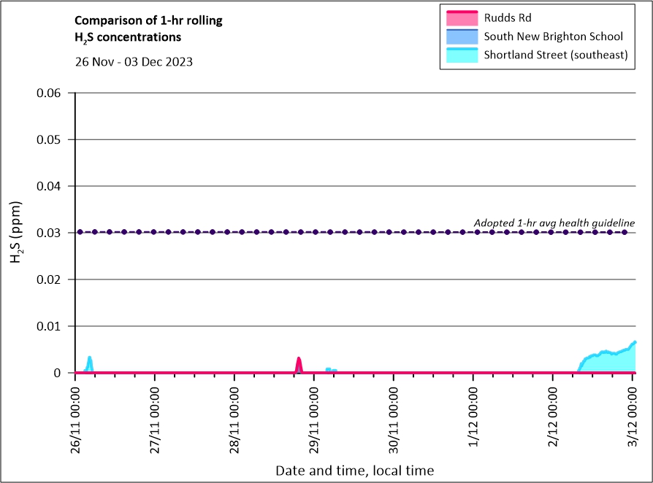Viewport: 653px width, 483px height.
Task: Select the South New Brighton School legend label
Action: coord(553,36)
